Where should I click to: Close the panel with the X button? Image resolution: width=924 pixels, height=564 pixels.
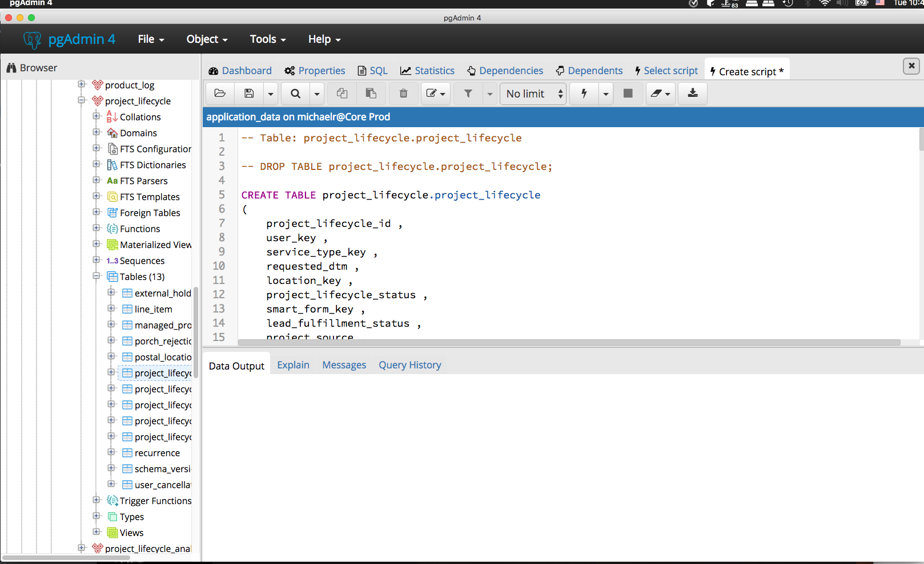tap(911, 66)
